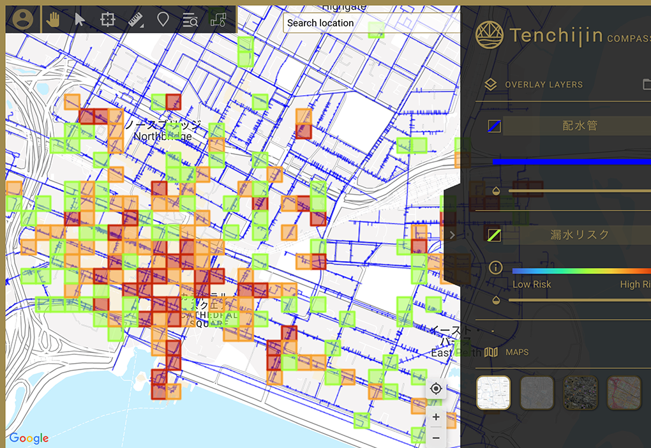Select the pipe leak tool icon
Image resolution: width=651 pixels, height=448 pixels.
218,20
